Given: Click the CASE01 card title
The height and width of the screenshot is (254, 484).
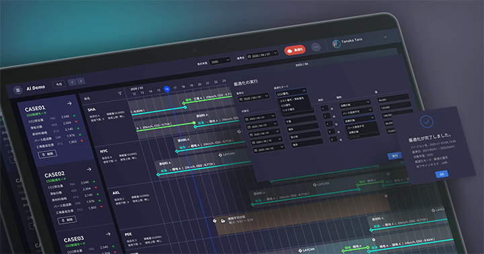Looking at the screenshot, I should point(35,109).
